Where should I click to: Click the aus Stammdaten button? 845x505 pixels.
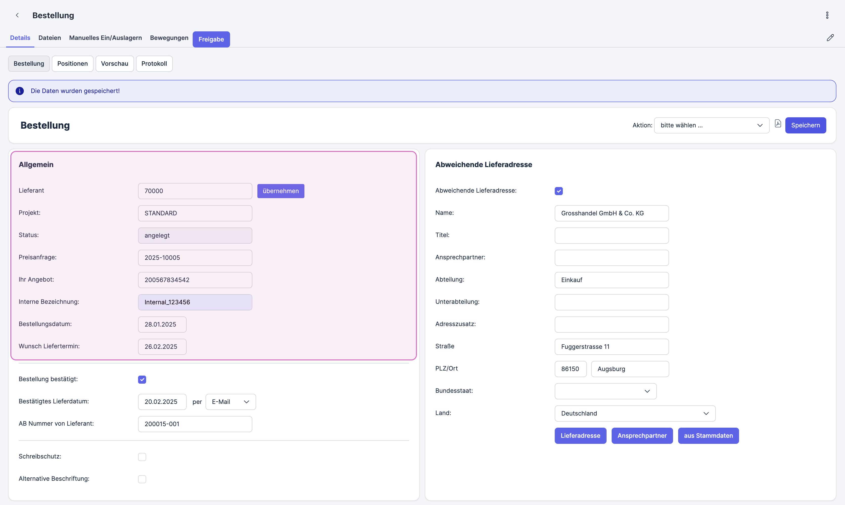(708, 435)
